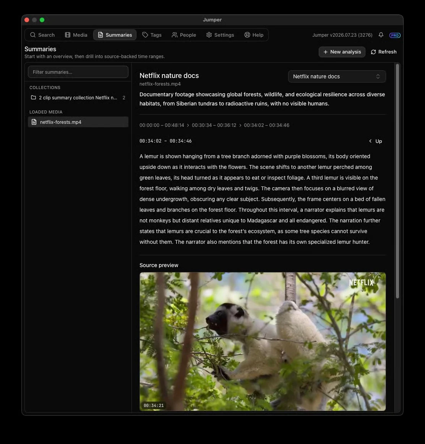Go Up one summary level
The image size is (425, 444).
point(375,141)
